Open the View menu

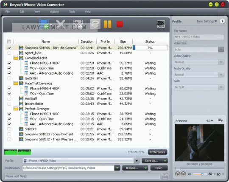pyautogui.click(x=37, y=12)
